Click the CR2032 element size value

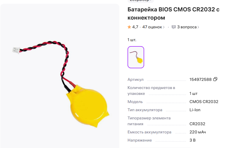click(x=197, y=124)
